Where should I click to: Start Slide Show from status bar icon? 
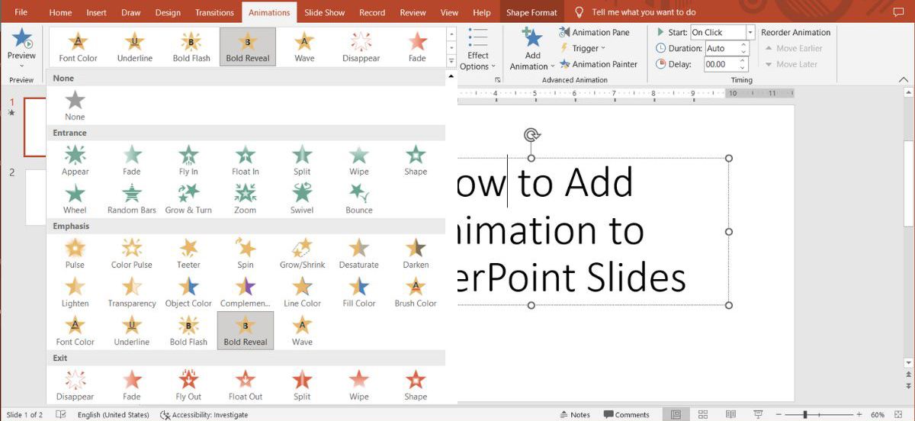[757, 414]
